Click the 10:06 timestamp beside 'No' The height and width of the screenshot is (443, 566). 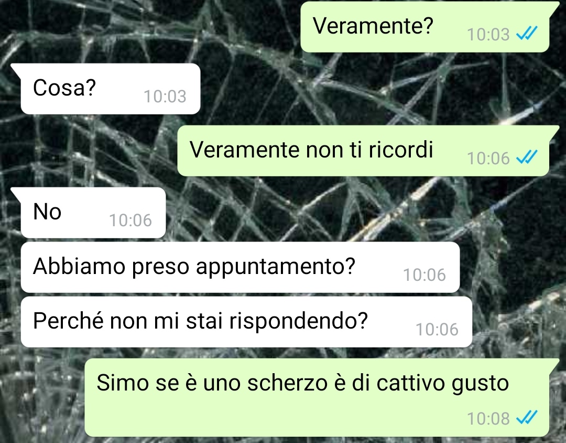130,220
